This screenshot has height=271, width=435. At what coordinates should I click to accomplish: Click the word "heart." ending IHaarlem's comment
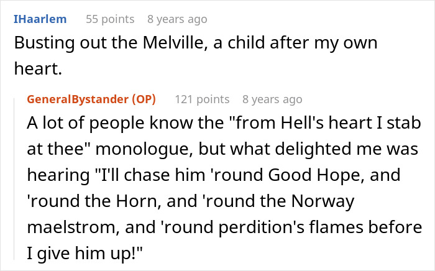point(37,70)
